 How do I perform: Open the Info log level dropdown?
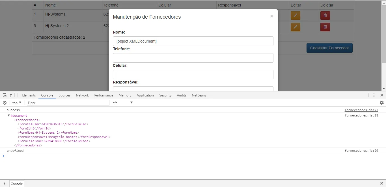click(x=122, y=103)
